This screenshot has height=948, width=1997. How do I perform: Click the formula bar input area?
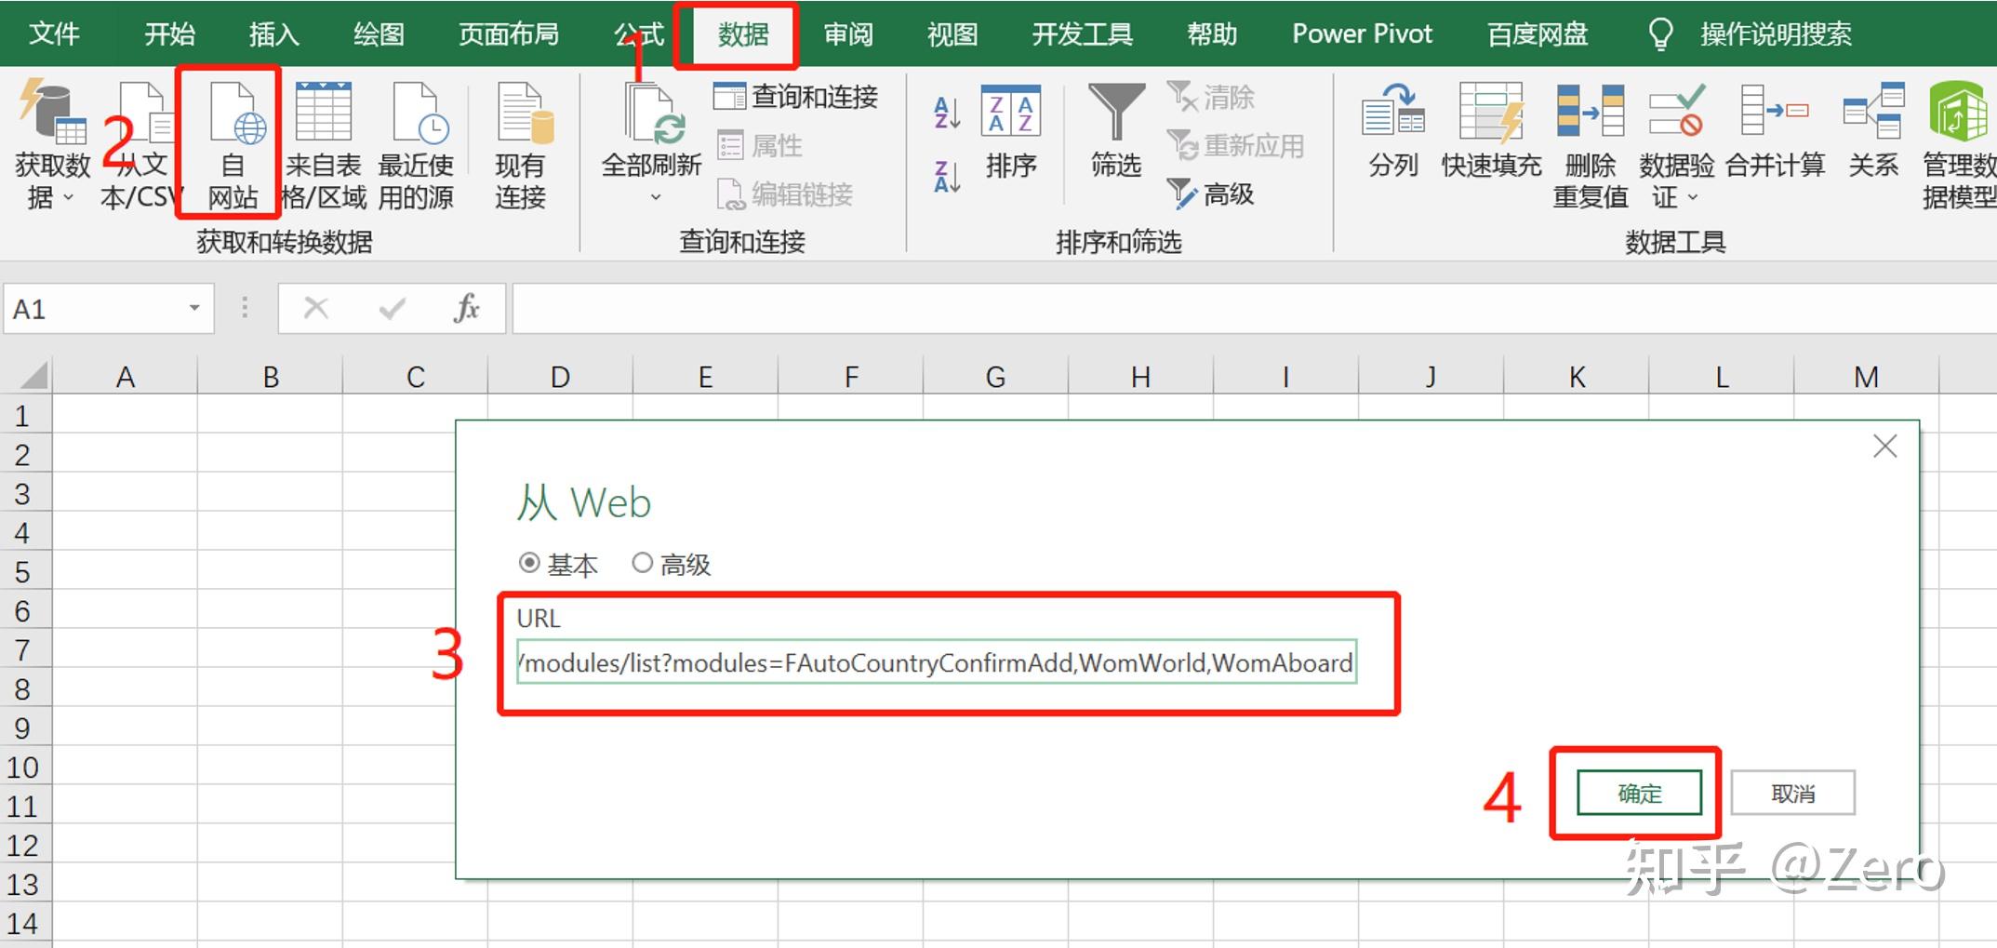[1254, 308]
